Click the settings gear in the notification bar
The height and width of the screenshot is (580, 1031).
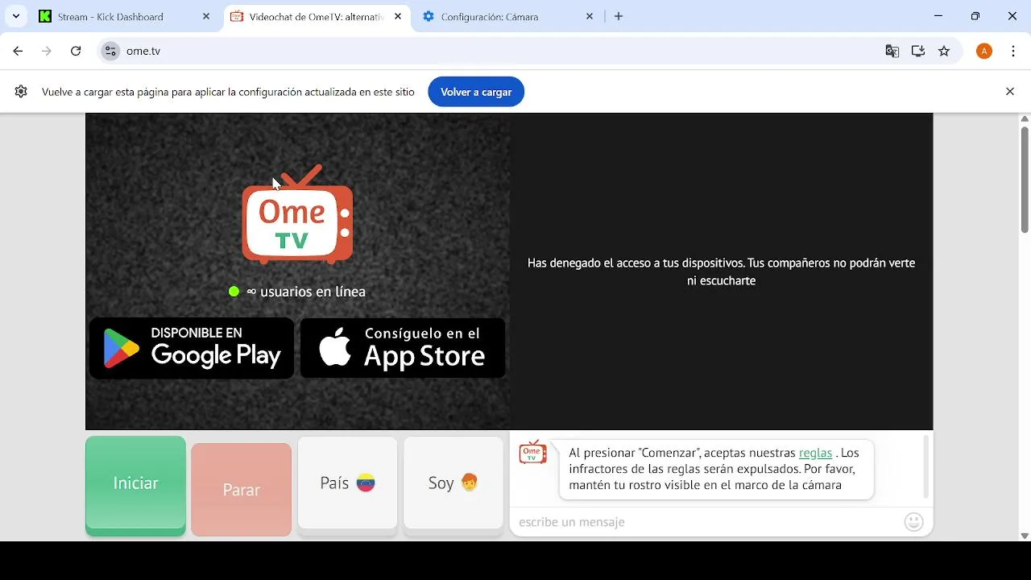(21, 92)
